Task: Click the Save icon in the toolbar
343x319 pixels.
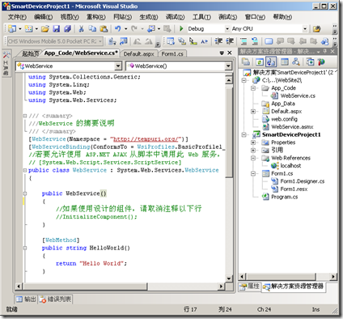Action: click(57, 28)
